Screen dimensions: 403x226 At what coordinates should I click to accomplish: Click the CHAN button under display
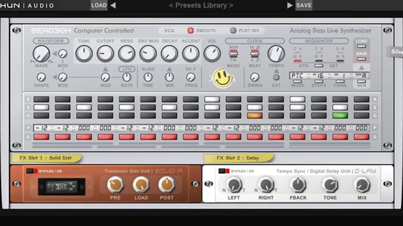point(340,81)
